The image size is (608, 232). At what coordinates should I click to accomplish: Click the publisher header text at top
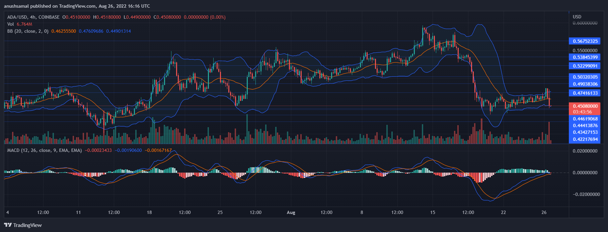[x=77, y=6]
